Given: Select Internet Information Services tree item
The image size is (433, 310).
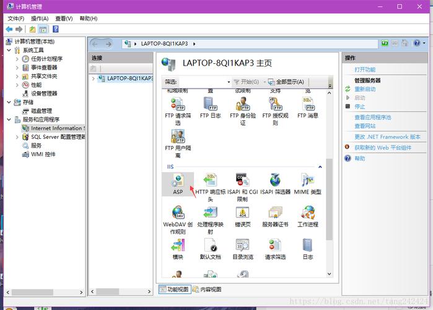Looking at the screenshot, I should (x=53, y=128).
